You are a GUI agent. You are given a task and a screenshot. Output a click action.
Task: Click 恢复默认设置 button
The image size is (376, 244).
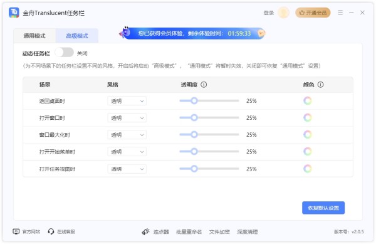pos(323,208)
